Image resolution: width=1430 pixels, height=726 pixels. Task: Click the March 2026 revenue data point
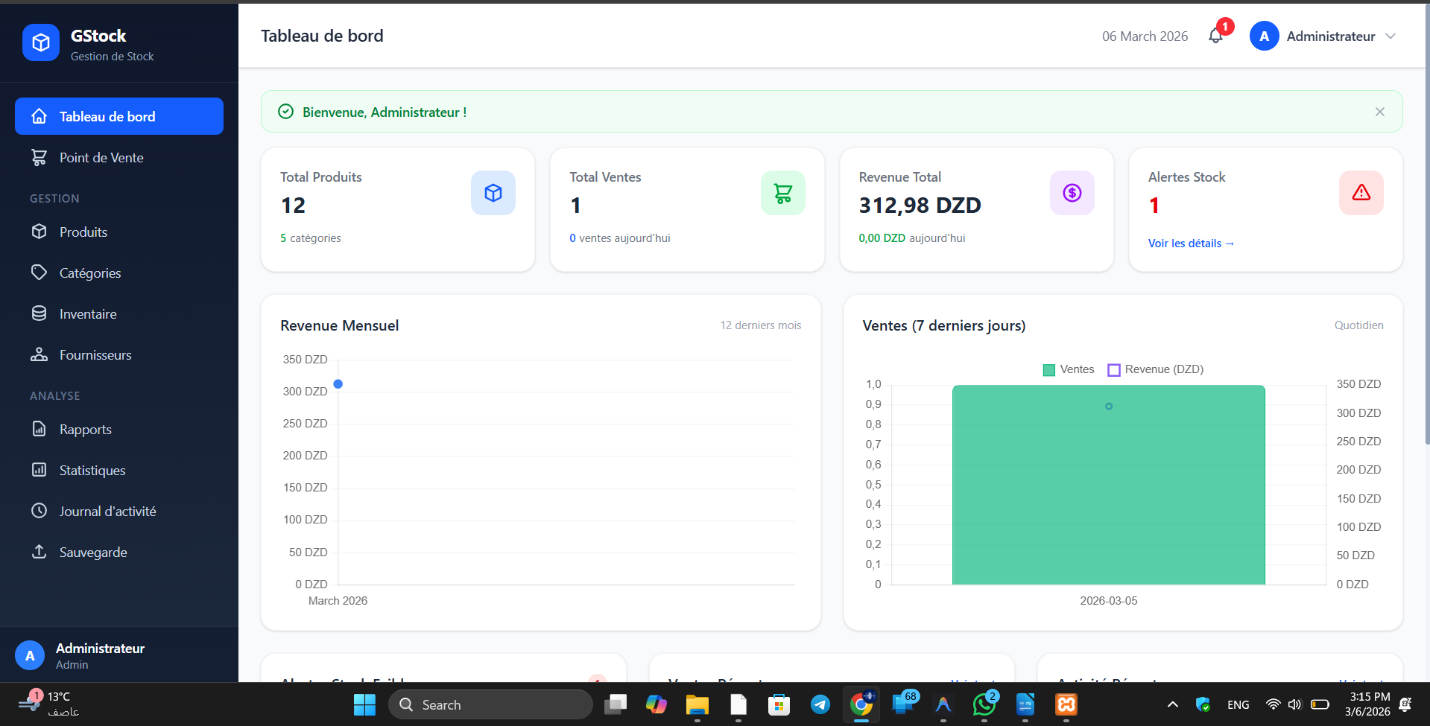pos(338,384)
